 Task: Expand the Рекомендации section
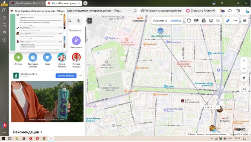tap(27, 132)
